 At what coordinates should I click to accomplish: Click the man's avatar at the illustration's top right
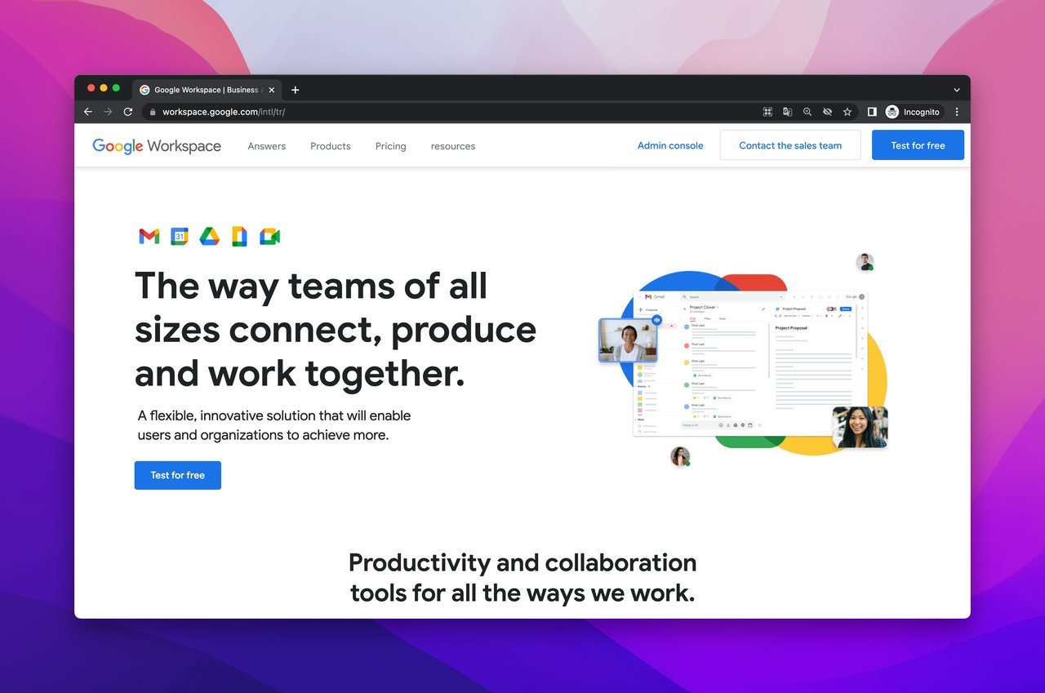(x=865, y=262)
